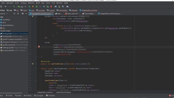Screen dimensions: 174x98
Task: Click the scroll-from-source target icon
Action: [x=14, y=14]
